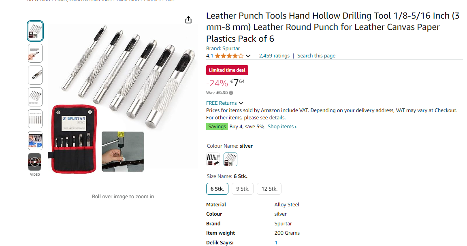Select the 12 Stk. size option
This screenshot has width=467, height=246.
(x=269, y=189)
